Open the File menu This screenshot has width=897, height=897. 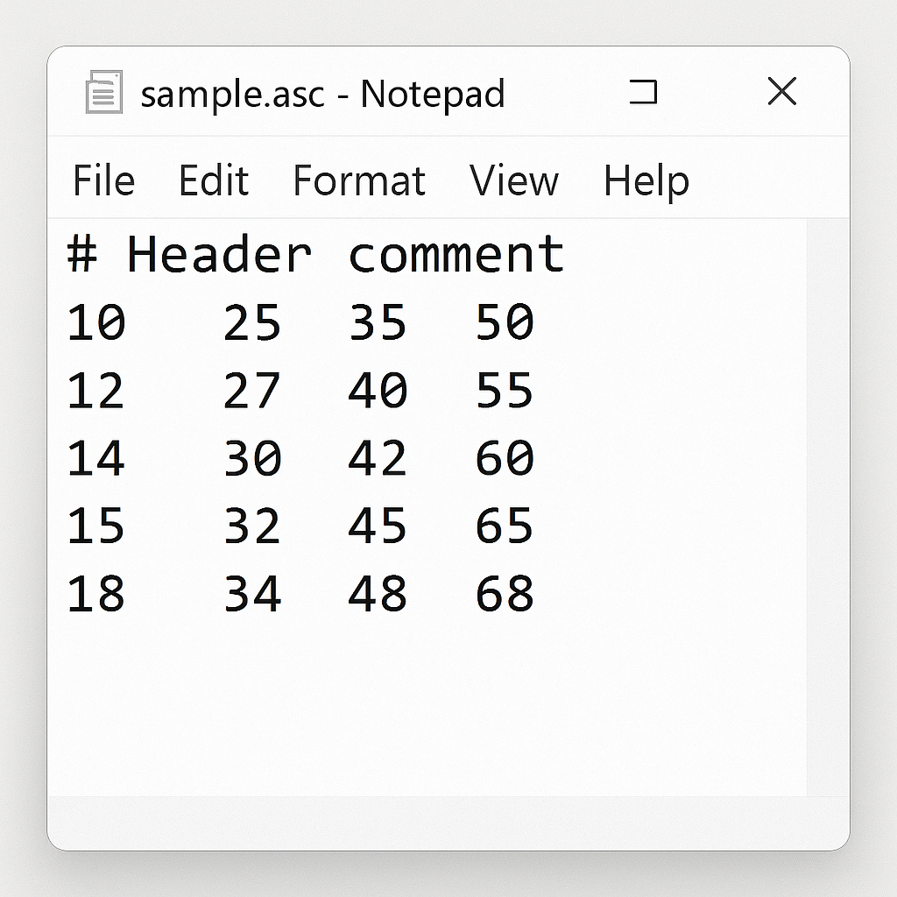[103, 180]
